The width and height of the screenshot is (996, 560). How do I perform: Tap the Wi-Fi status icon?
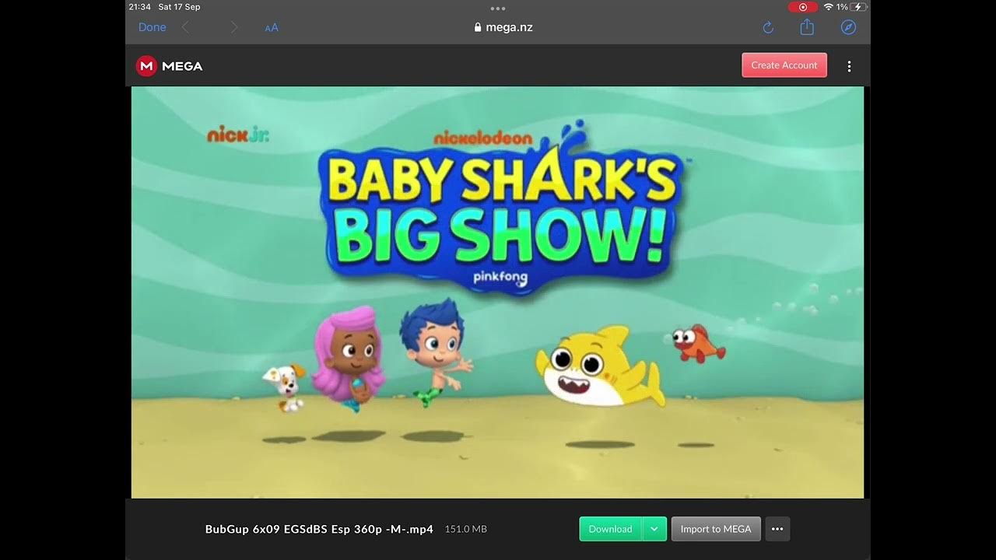pos(829,7)
